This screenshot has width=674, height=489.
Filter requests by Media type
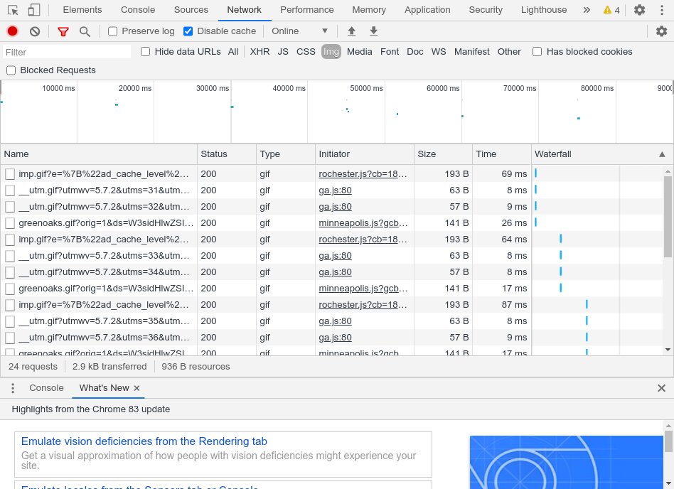tap(359, 52)
